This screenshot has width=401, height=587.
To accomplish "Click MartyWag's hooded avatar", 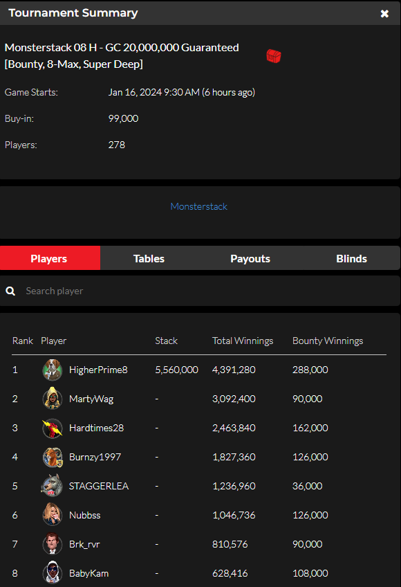I will click(x=52, y=399).
